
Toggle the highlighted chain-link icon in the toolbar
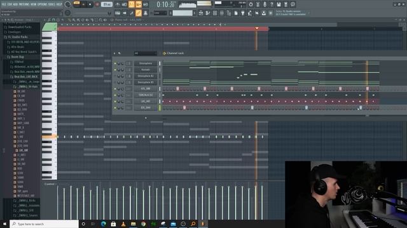[139, 13]
